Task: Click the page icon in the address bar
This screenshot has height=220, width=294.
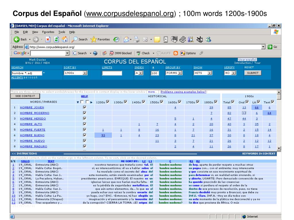Action: pyautogui.click(x=27, y=47)
